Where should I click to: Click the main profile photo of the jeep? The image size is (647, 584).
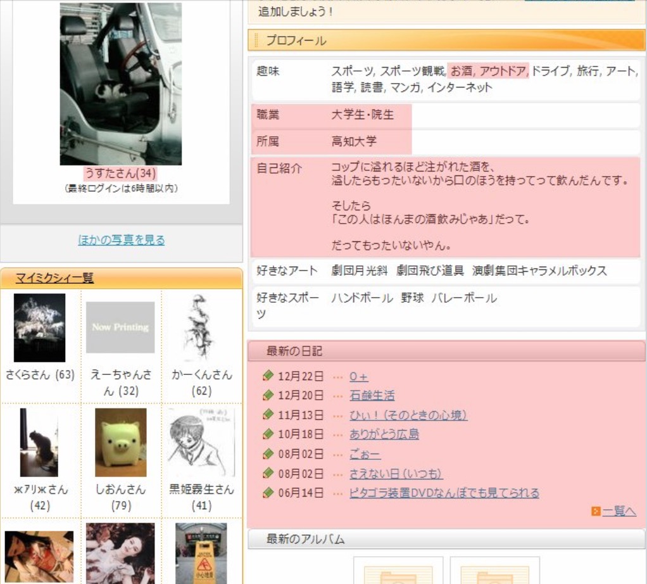point(120,84)
